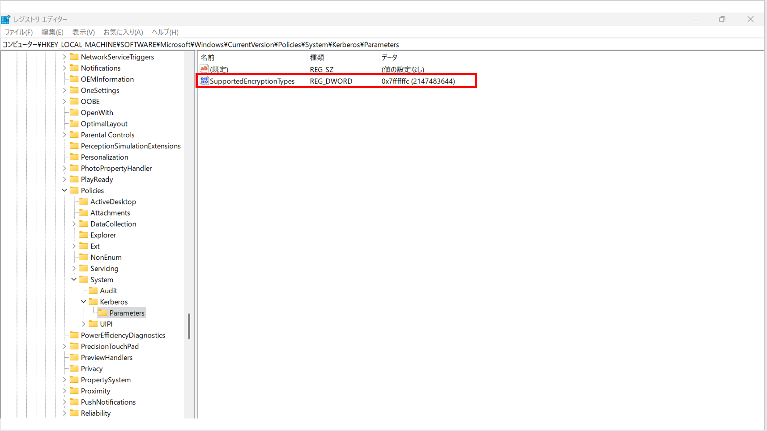Open the ファイル(F) menu
The height and width of the screenshot is (431, 767).
(x=19, y=32)
